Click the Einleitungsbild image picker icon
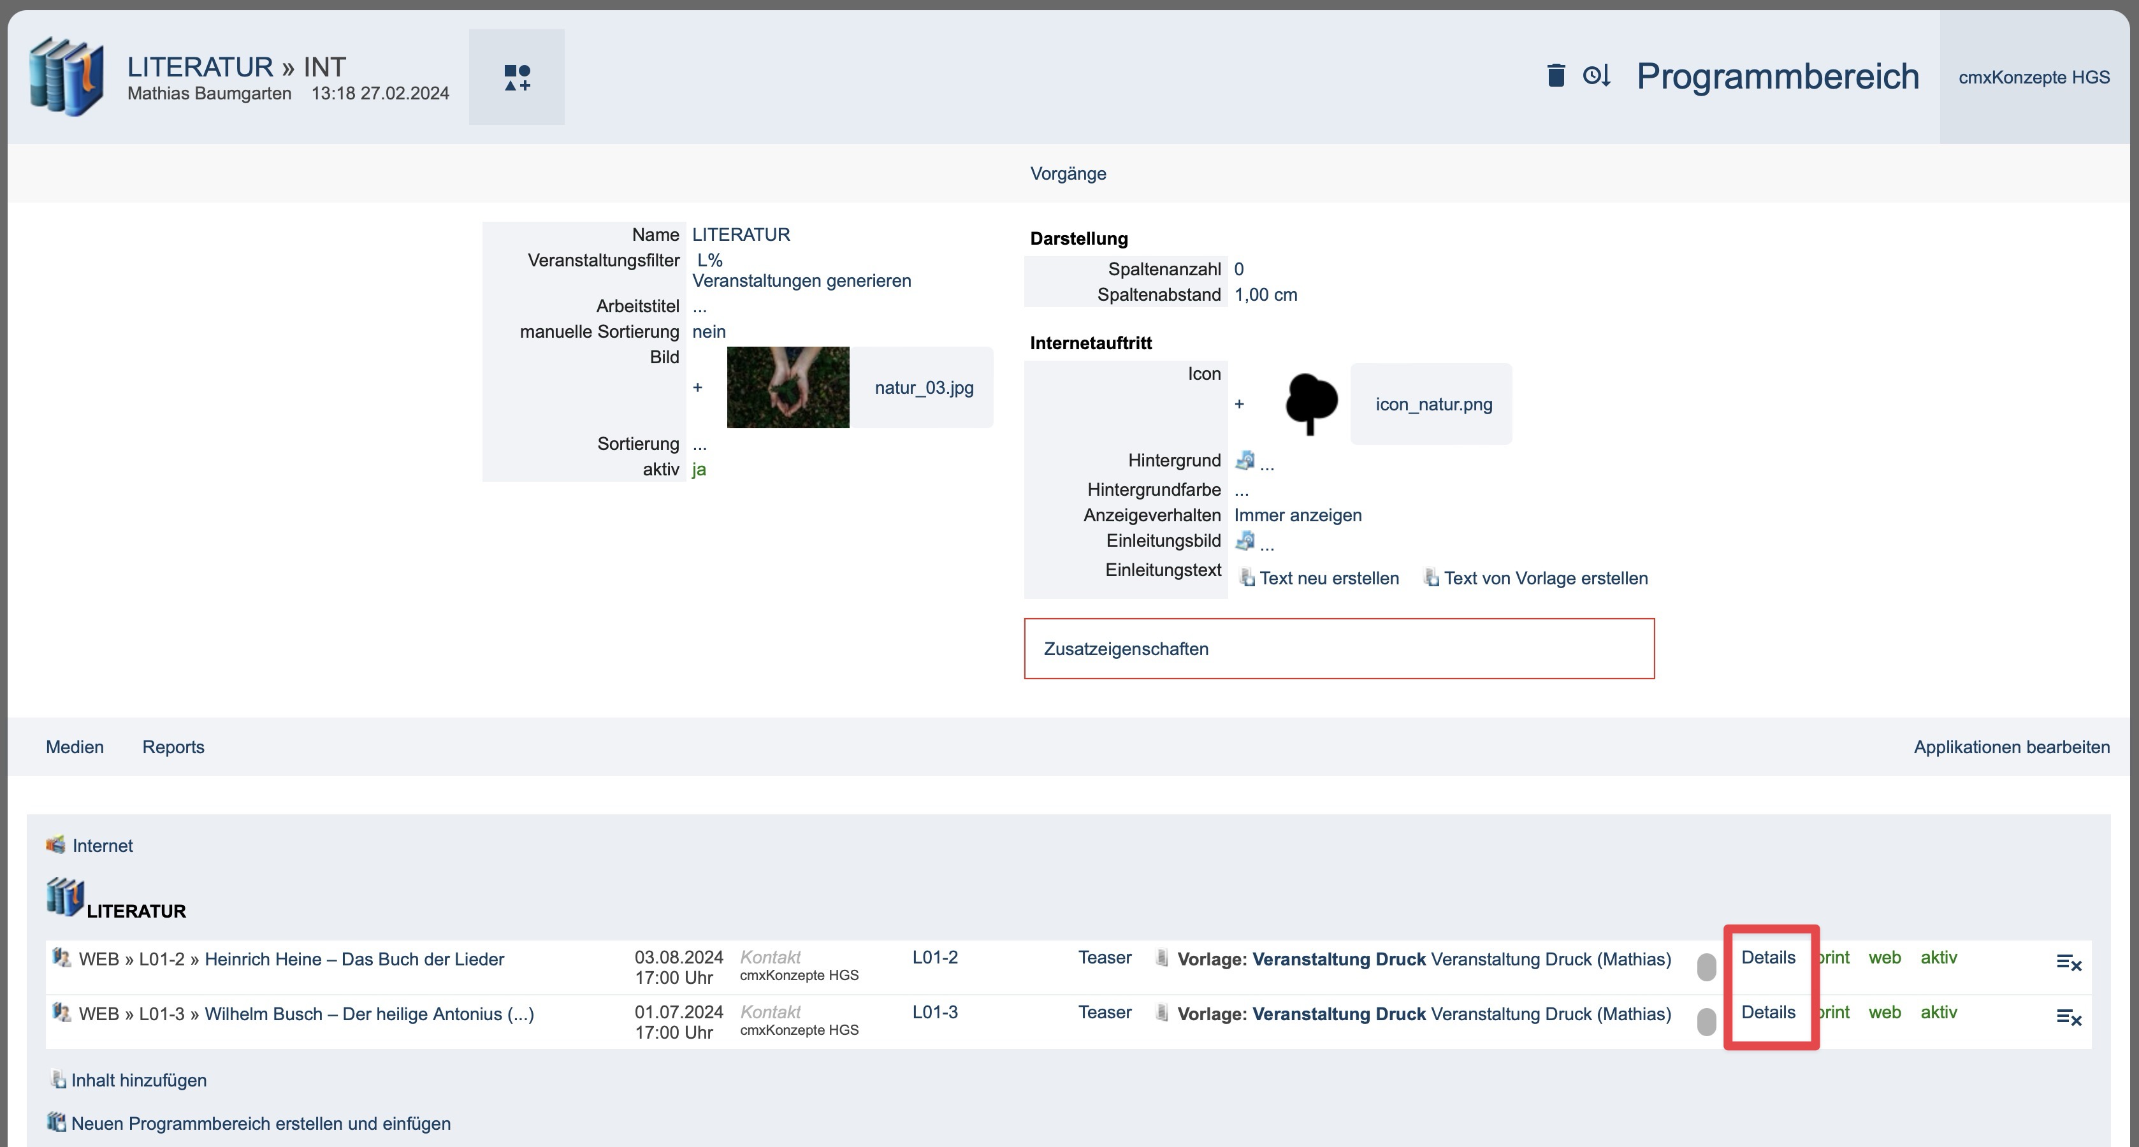Screen dimensions: 2139x1147 (x=1244, y=541)
